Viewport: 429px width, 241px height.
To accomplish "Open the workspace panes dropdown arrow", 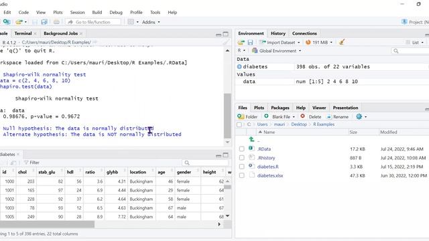I will click(137, 22).
